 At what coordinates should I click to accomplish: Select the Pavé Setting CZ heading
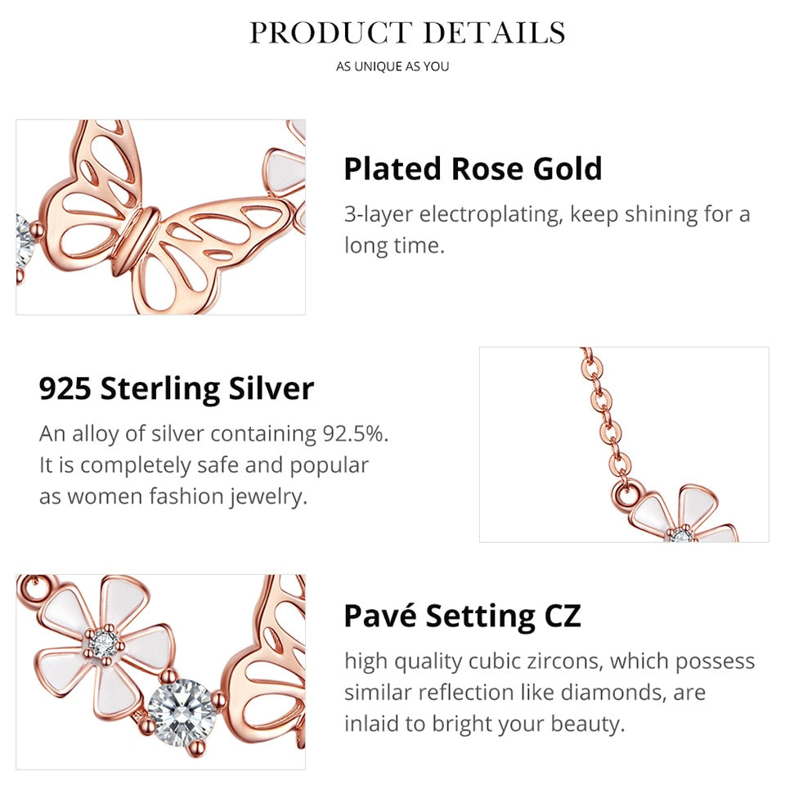pos(463,616)
